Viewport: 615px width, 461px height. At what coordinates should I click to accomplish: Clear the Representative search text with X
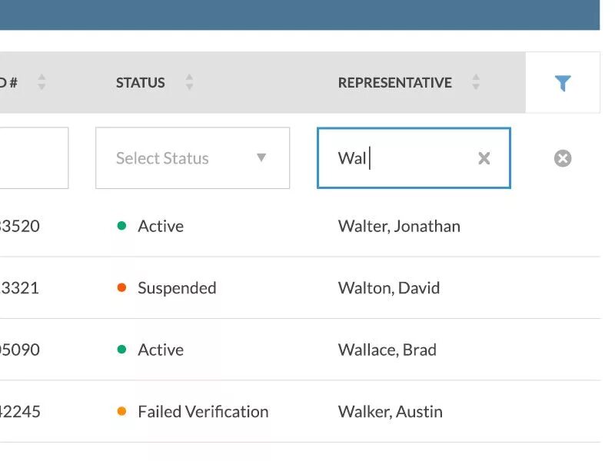[x=484, y=158]
